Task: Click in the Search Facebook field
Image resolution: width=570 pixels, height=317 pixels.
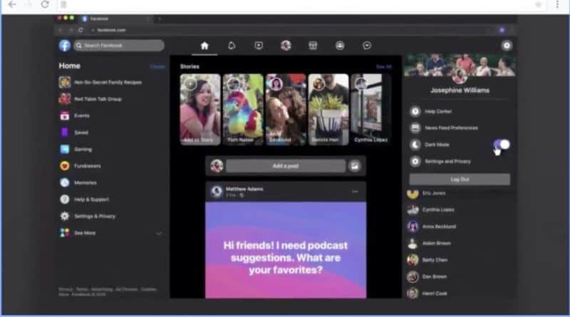Action: click(x=119, y=46)
